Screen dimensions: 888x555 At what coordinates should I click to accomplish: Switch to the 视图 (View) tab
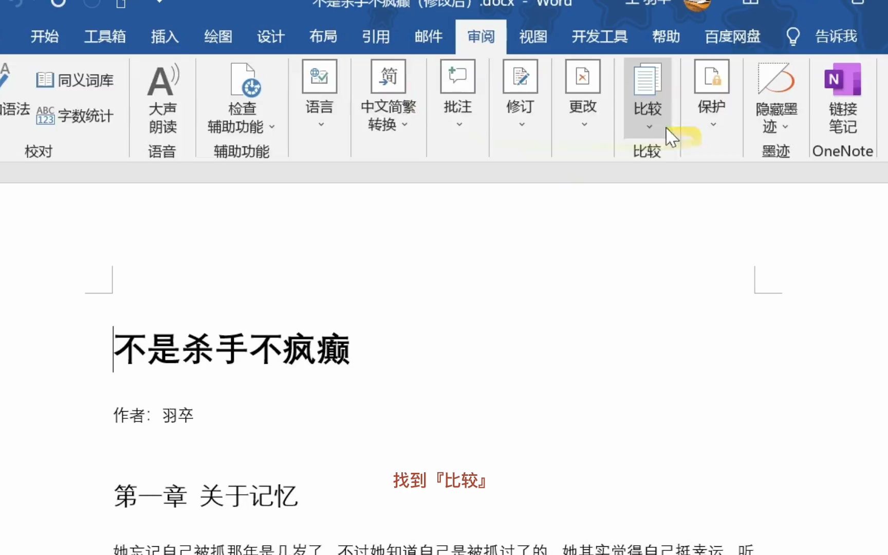(x=533, y=36)
